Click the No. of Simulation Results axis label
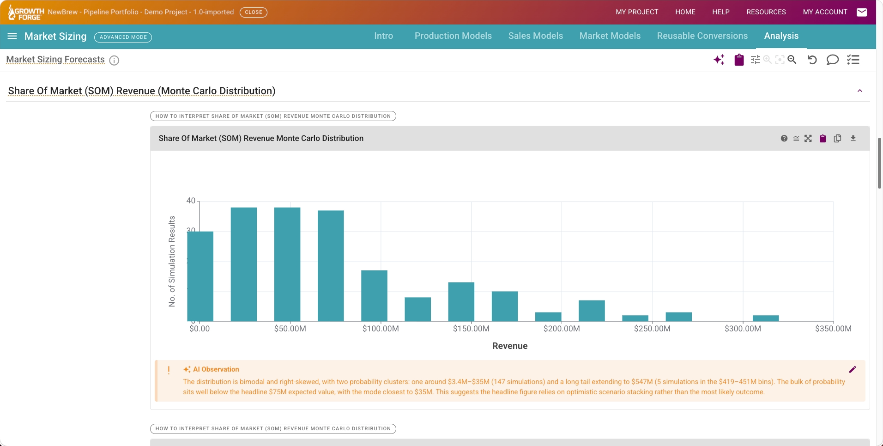 click(172, 262)
